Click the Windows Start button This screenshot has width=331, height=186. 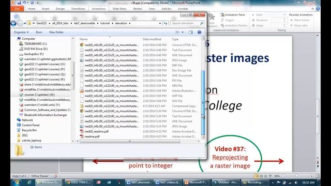17,182
